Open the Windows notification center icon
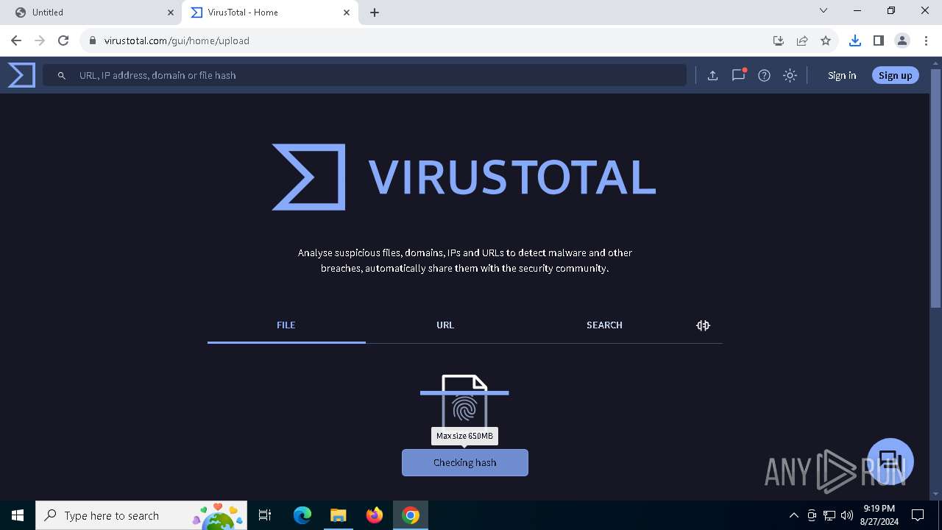 pos(918,515)
